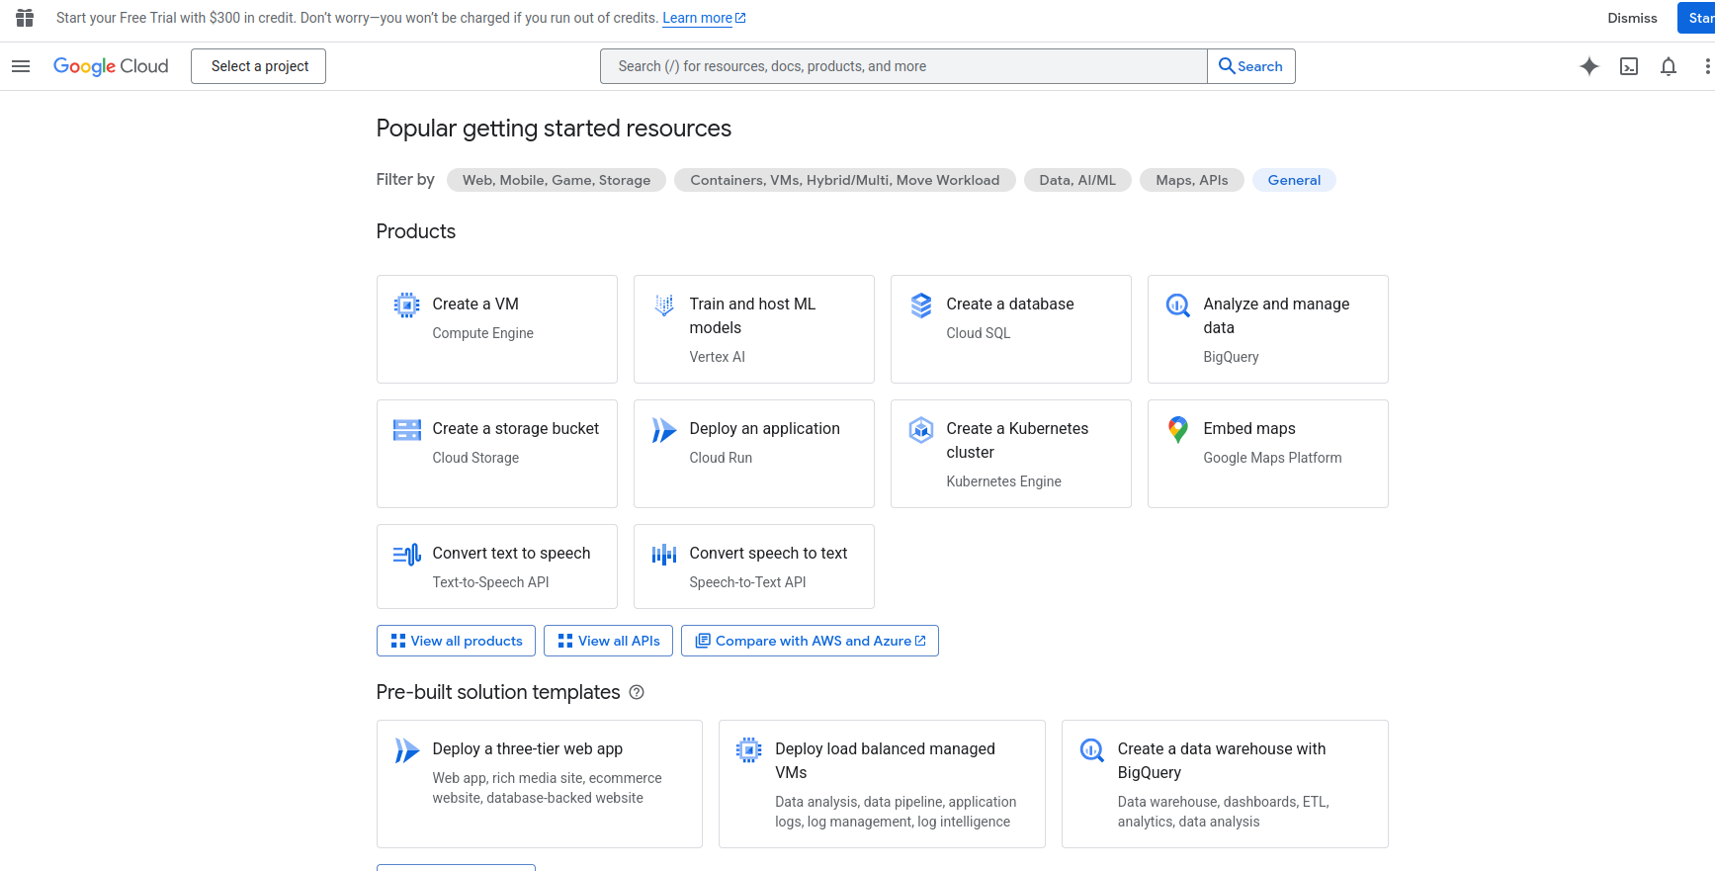
Task: Open Compare with AWS and Azure link
Action: click(811, 641)
